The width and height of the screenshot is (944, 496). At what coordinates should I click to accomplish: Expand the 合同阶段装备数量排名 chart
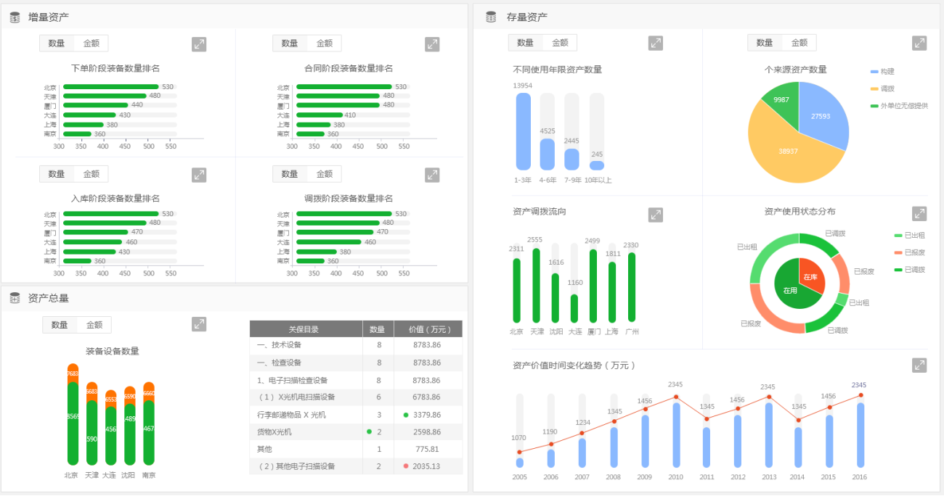click(x=432, y=44)
